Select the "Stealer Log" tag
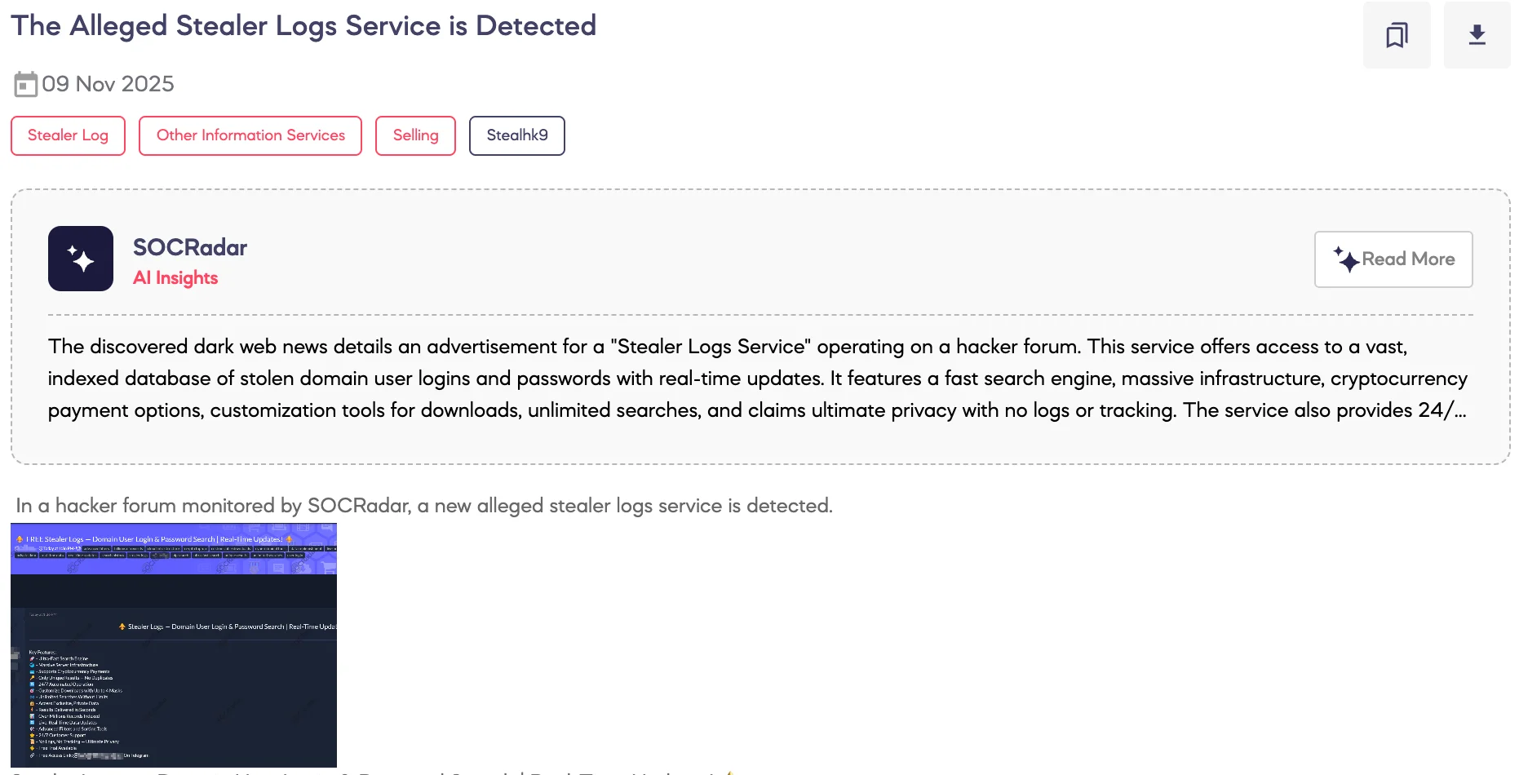The image size is (1519, 775). coord(68,135)
